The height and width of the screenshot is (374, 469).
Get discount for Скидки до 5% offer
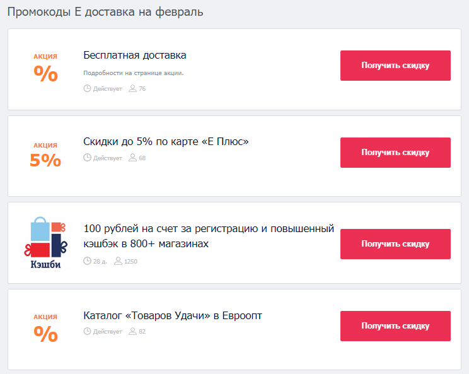[395, 153]
